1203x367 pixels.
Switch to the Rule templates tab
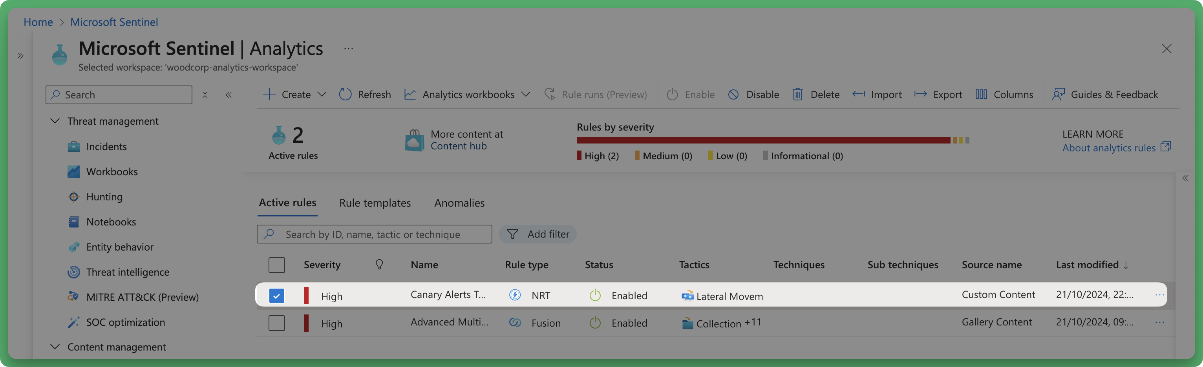tap(375, 203)
